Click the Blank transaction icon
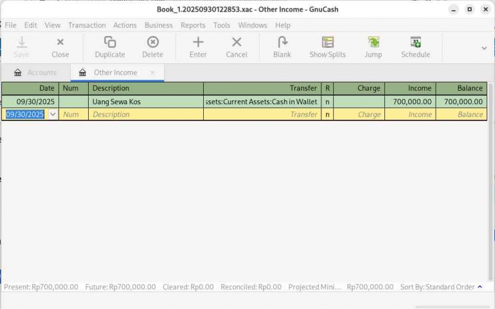Image resolution: width=495 pixels, height=309 pixels. tap(282, 42)
